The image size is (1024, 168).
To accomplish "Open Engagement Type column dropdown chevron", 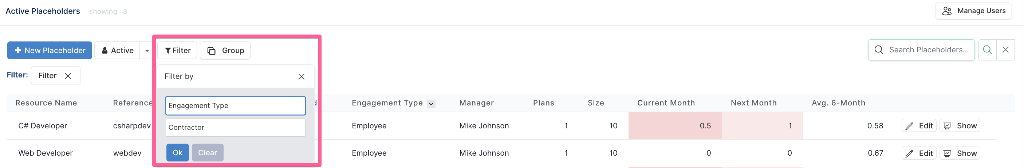I will point(431,104).
